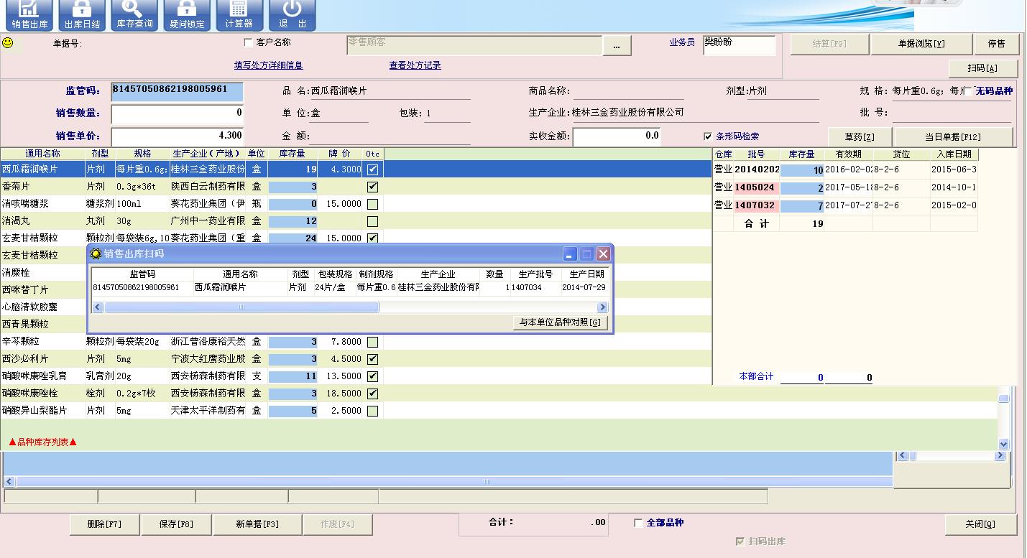Click right arrow of dialog horizontal scrollbar
This screenshot has width=1027, height=558.
(x=602, y=307)
